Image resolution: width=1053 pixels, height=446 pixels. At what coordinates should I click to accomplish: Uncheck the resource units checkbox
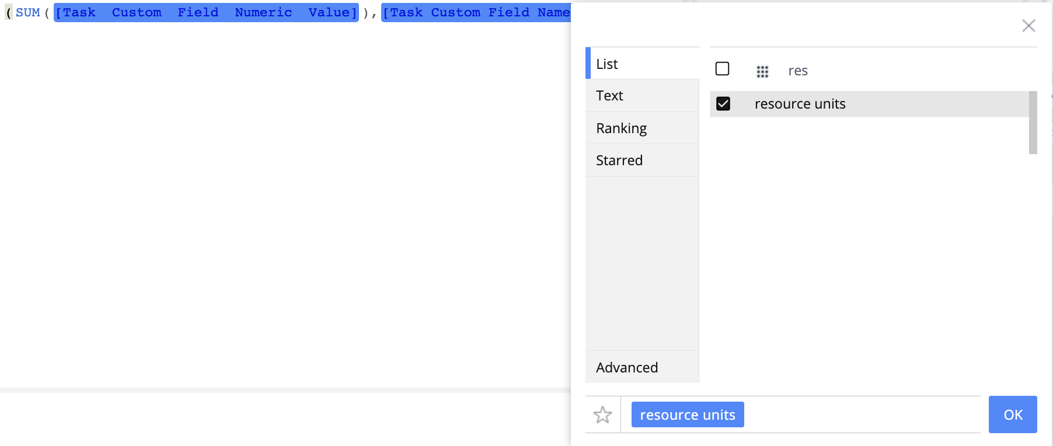click(723, 104)
